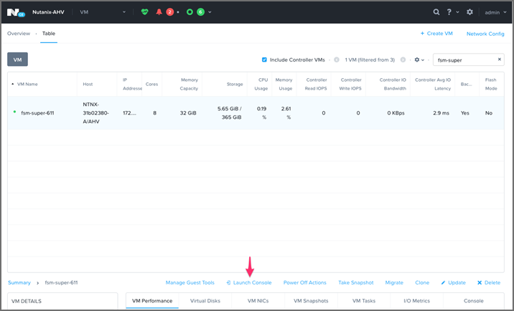The image size is (514, 311).
Task: Click the Delete X icon
Action: 480,282
